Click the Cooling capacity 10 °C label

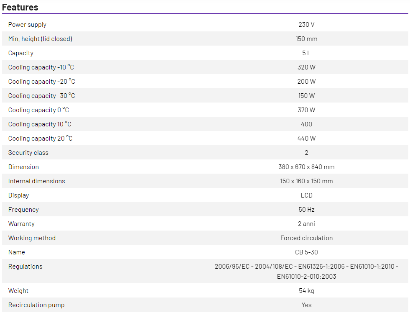click(x=40, y=124)
